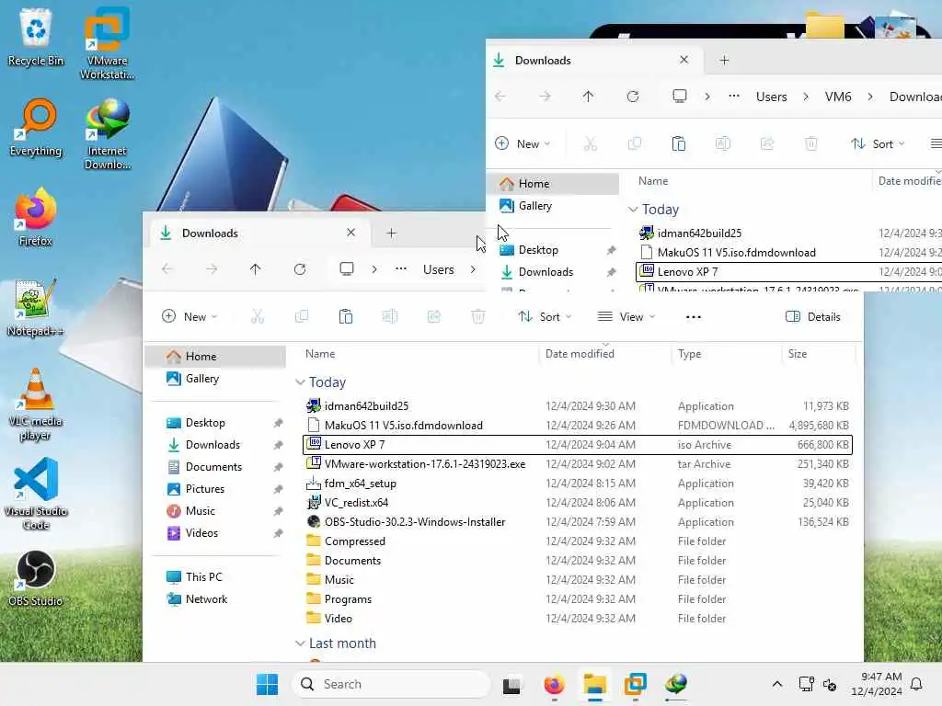The image size is (942, 706).
Task: Select Gallery in back window sidebar
Action: coord(553,205)
